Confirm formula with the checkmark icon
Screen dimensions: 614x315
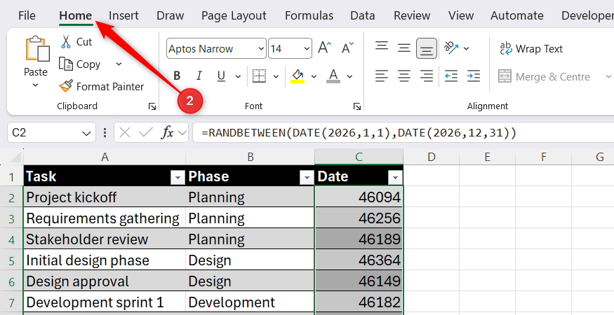tap(146, 133)
